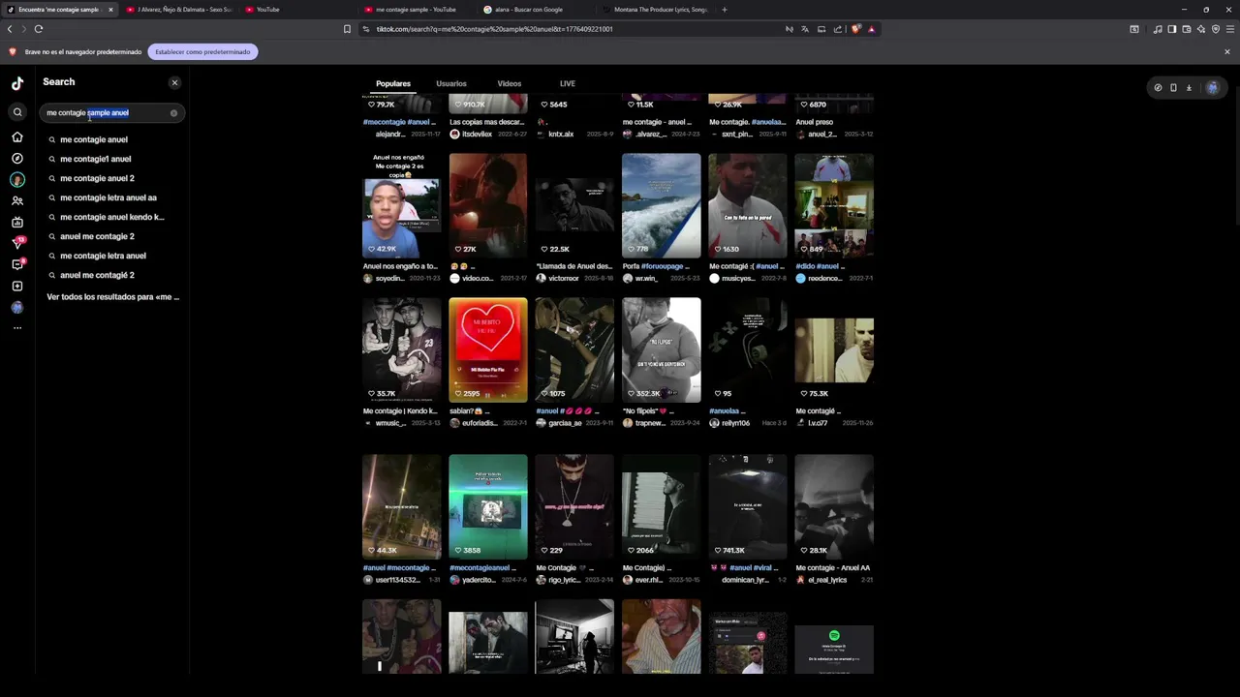Open Brave Rewards triangle icon
Image resolution: width=1240 pixels, height=697 pixels.
click(871, 29)
